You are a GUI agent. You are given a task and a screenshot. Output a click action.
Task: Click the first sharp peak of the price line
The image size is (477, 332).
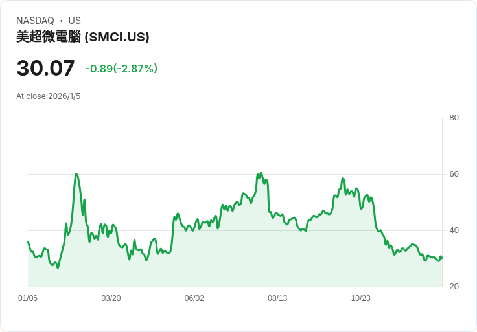pos(76,174)
